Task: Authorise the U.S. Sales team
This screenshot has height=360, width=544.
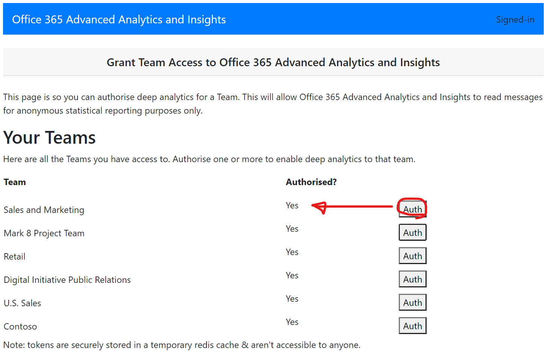Action: pyautogui.click(x=412, y=303)
